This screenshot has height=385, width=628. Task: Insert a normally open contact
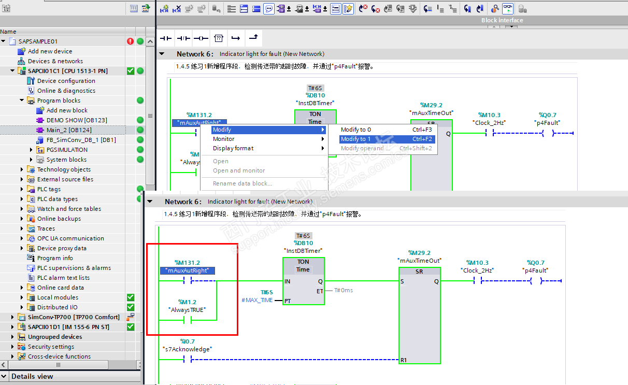pyautogui.click(x=166, y=38)
